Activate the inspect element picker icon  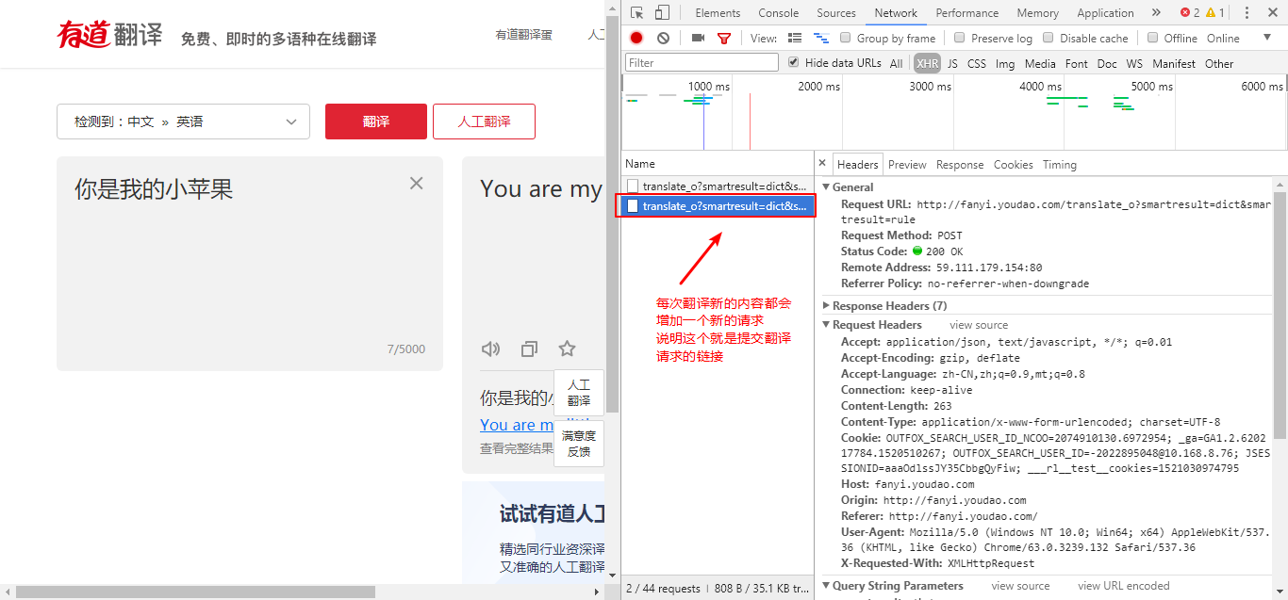637,12
